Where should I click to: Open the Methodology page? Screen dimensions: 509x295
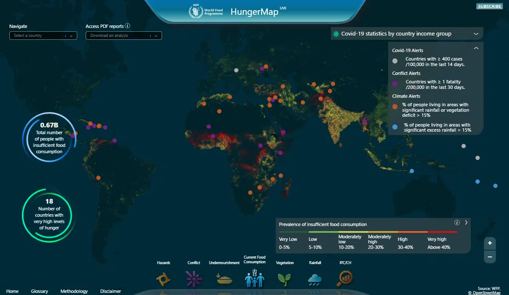tap(74, 291)
